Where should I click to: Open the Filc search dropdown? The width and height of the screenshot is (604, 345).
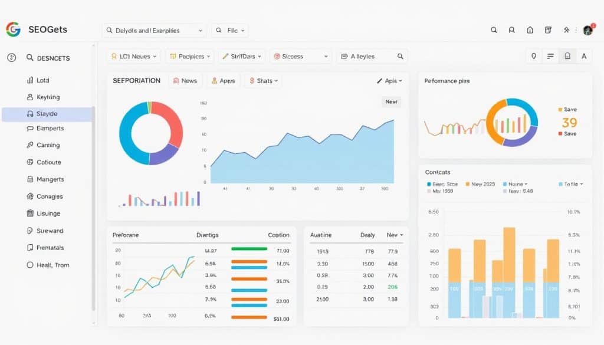click(x=230, y=31)
